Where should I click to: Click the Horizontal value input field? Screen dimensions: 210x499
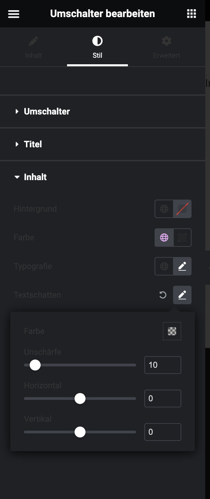click(x=163, y=399)
